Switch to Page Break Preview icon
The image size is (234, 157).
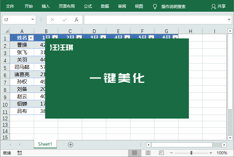click(x=161, y=153)
